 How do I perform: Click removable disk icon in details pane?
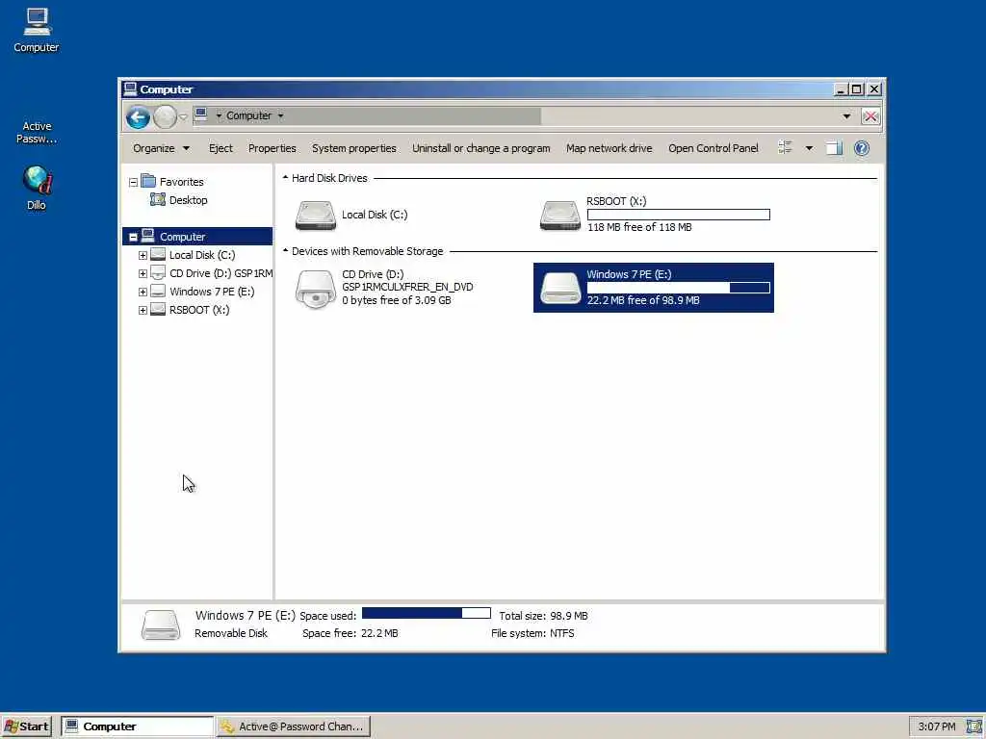click(161, 624)
